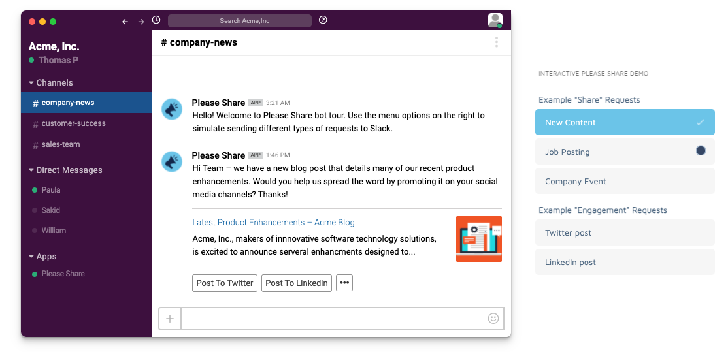
Task: Click the 3:21 AM timestamp
Action: [x=278, y=103]
